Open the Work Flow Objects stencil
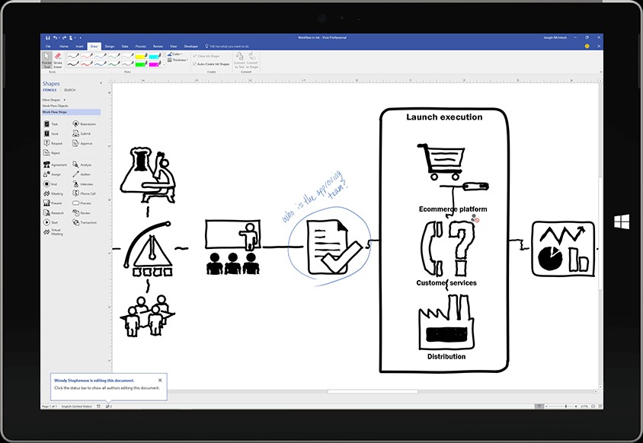This screenshot has width=643, height=443. click(56, 106)
